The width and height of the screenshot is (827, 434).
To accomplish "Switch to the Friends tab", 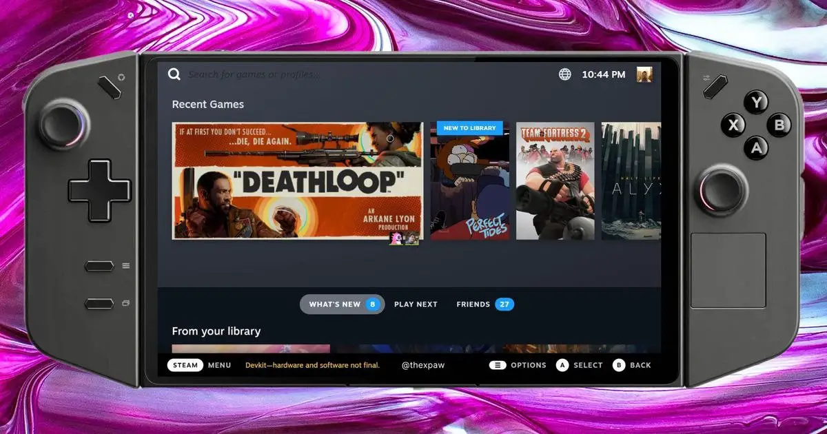I will [485, 304].
